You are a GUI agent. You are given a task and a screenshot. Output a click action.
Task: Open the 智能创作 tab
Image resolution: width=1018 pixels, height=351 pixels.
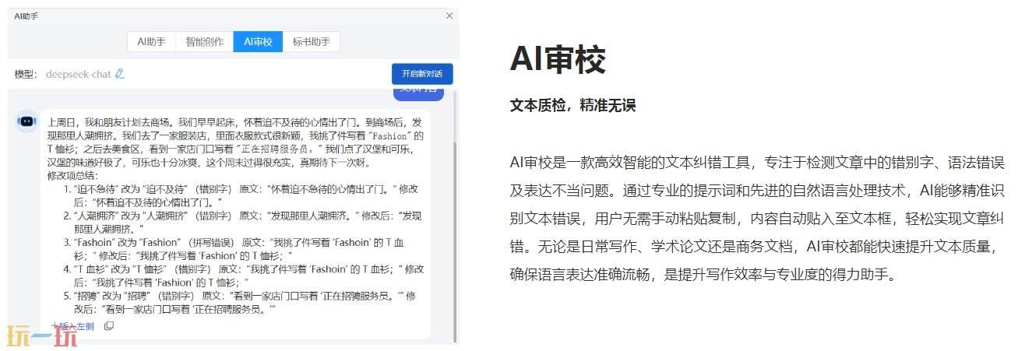click(x=204, y=42)
